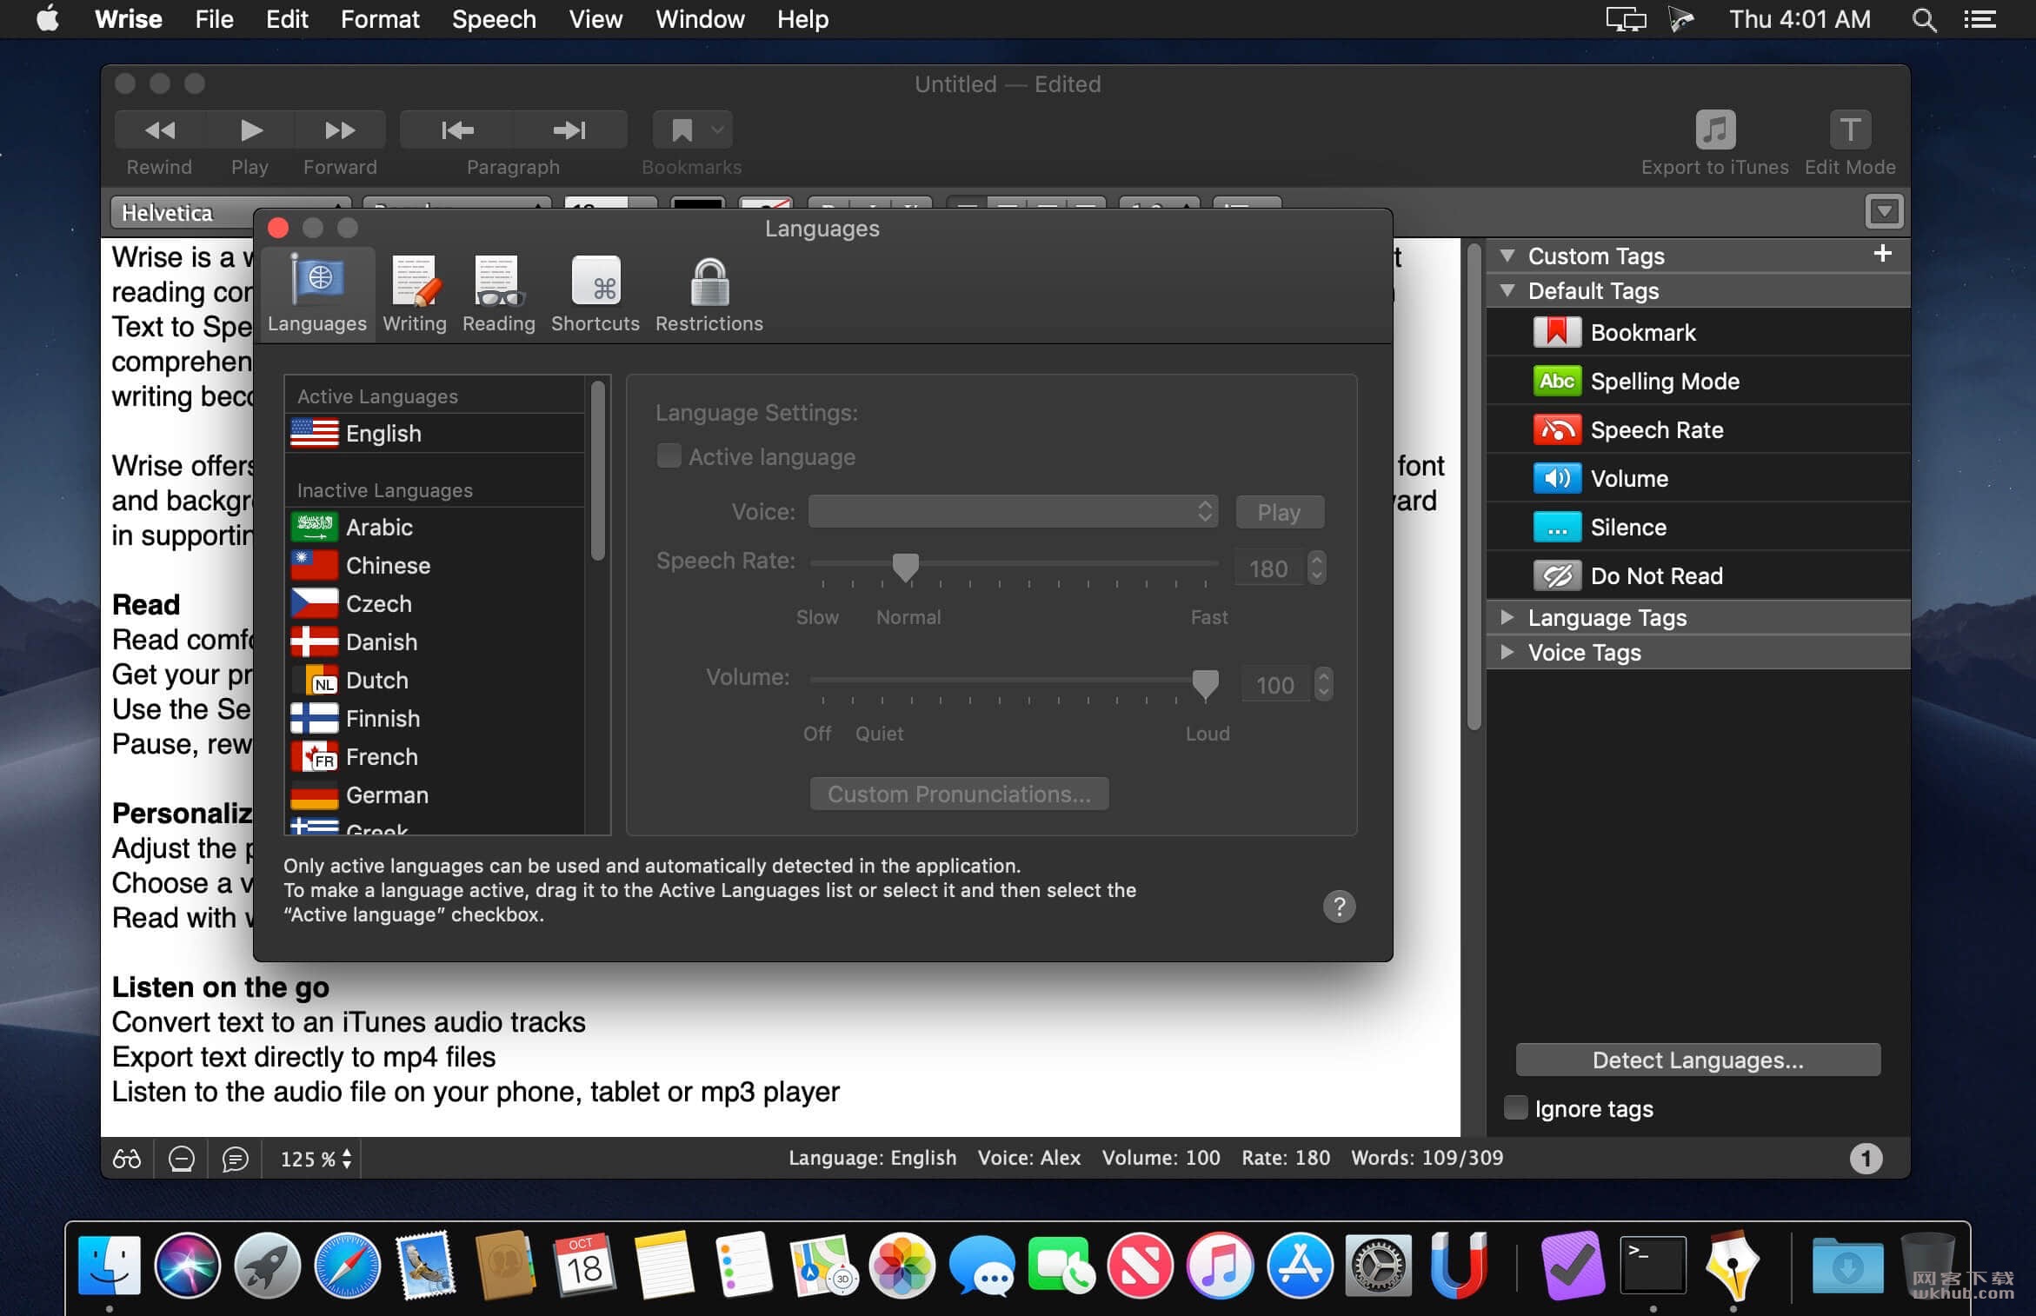
Task: Open the Voice dropdown
Action: coord(1013,511)
